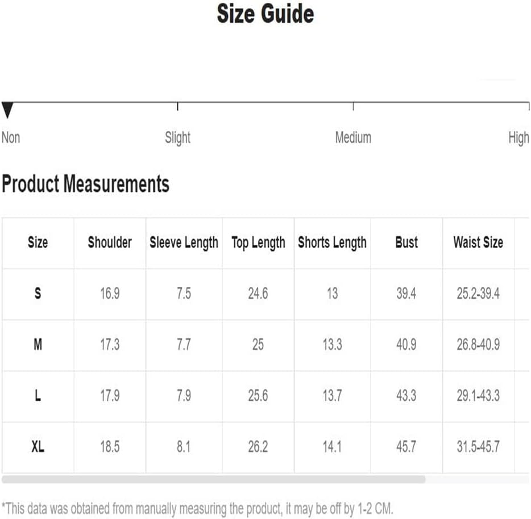Click the 'Slight' stretch scale label

coord(177,138)
